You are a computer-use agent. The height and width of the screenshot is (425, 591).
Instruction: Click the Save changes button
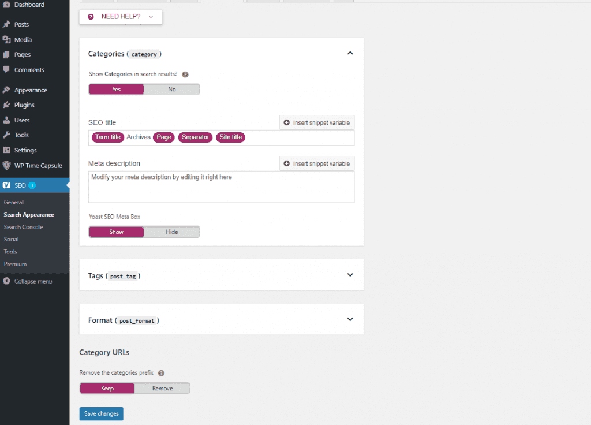click(101, 413)
